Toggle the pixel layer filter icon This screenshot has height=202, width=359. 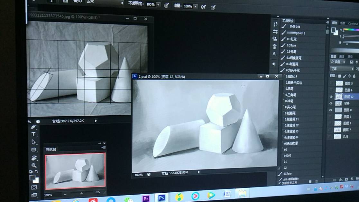click(x=352, y=62)
